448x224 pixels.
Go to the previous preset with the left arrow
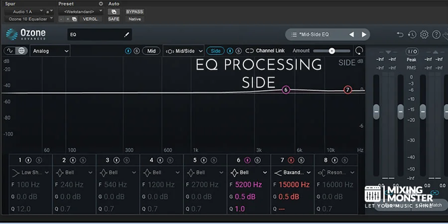click(351, 34)
